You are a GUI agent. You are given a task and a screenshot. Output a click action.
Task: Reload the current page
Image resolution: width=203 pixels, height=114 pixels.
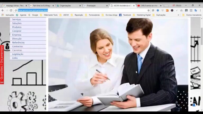point(11,10)
